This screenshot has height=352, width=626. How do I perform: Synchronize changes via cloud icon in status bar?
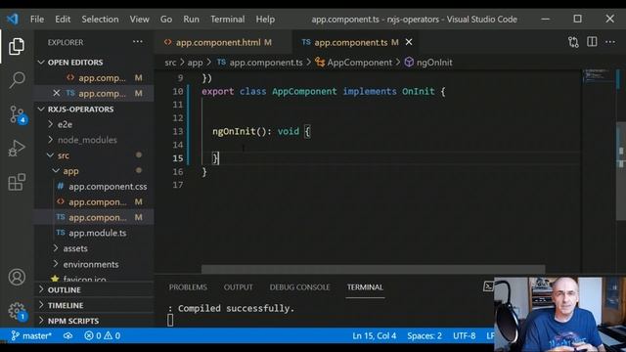[x=67, y=335]
